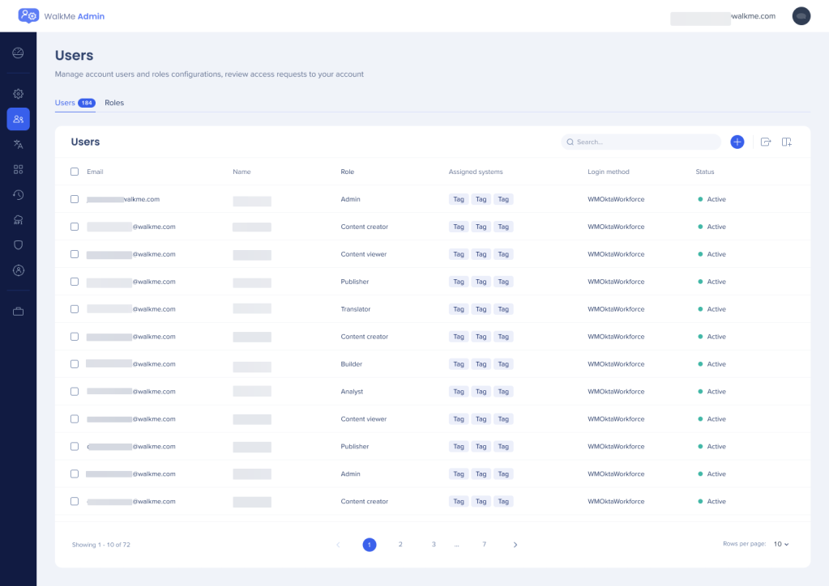Open the shield security icon in sidebar
This screenshot has width=829, height=586.
tap(18, 244)
